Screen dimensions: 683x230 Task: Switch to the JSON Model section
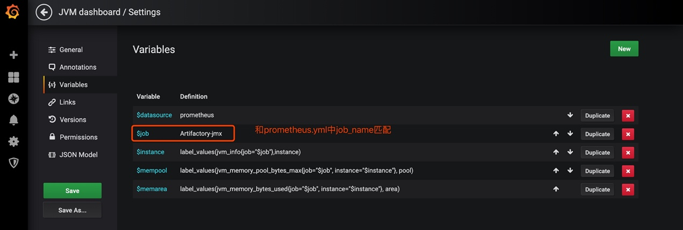(78, 155)
